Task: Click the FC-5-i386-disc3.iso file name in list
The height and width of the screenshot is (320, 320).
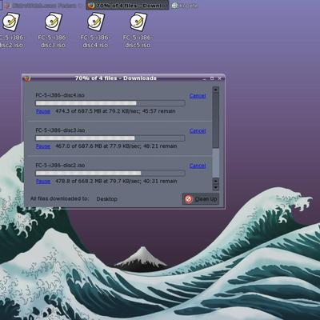Action: 60,130
